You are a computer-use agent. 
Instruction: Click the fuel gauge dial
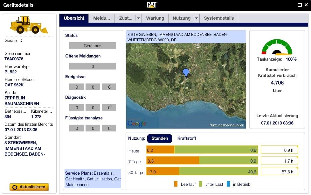(277, 47)
